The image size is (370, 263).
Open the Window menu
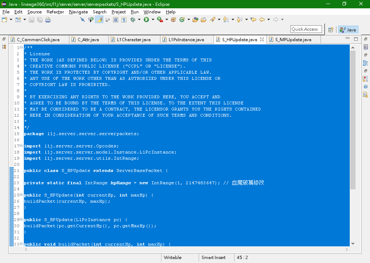coord(152,12)
